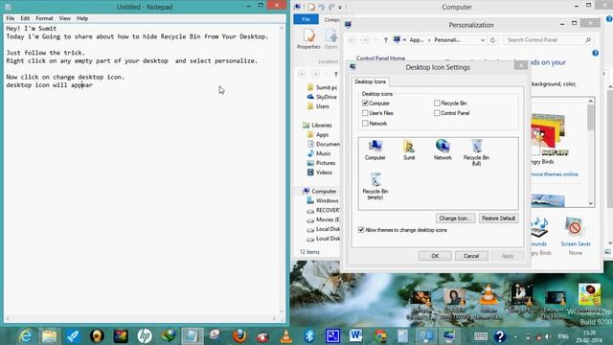Open the touch keyboard icon in taskbar
Image resolution: width=613 pixels, height=345 pixels.
point(481,336)
